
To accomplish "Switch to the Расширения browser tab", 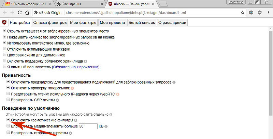I will pos(80,4).
